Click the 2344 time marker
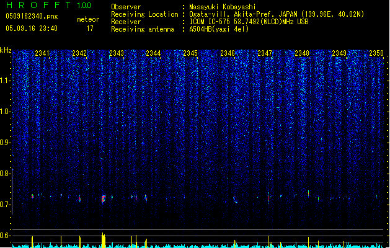Viewport: 390px width, 248px height. pos(153,53)
